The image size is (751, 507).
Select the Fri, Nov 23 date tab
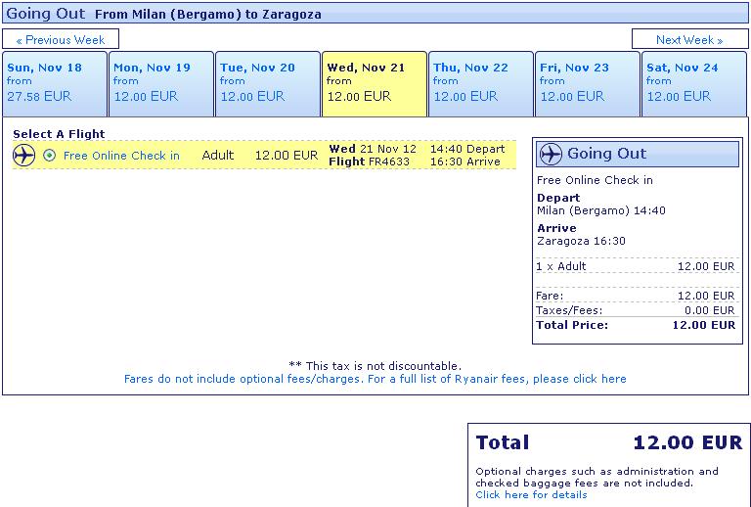pyautogui.click(x=588, y=84)
